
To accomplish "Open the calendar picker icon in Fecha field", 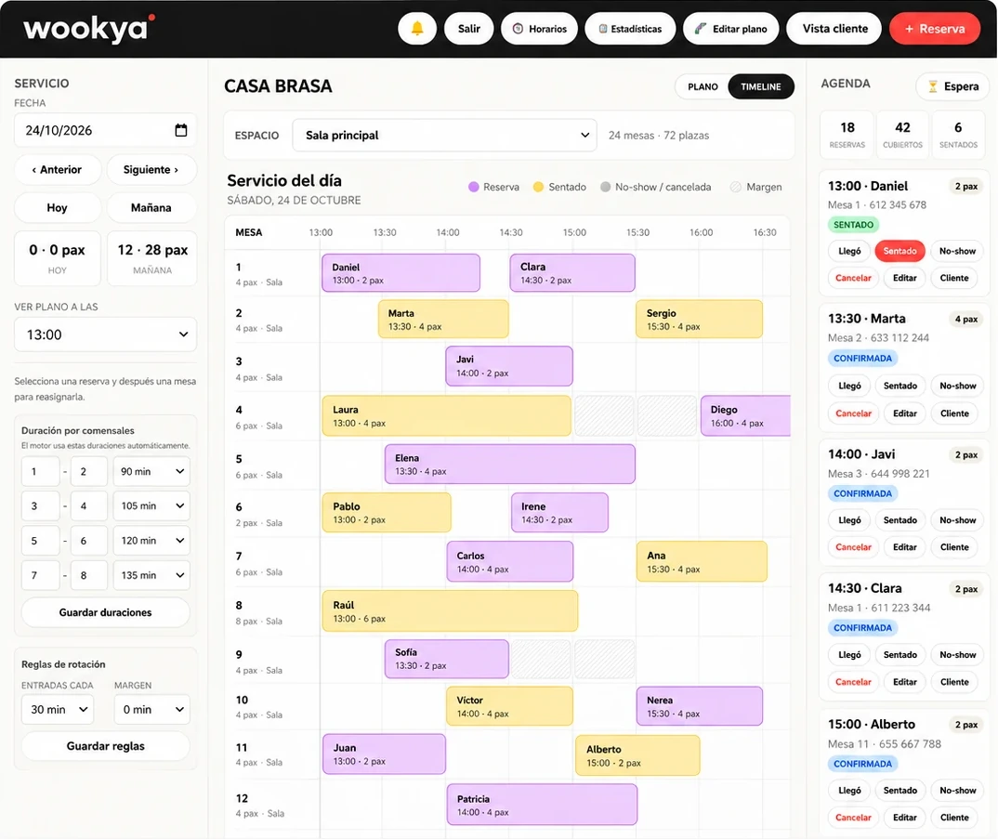I will (181, 130).
